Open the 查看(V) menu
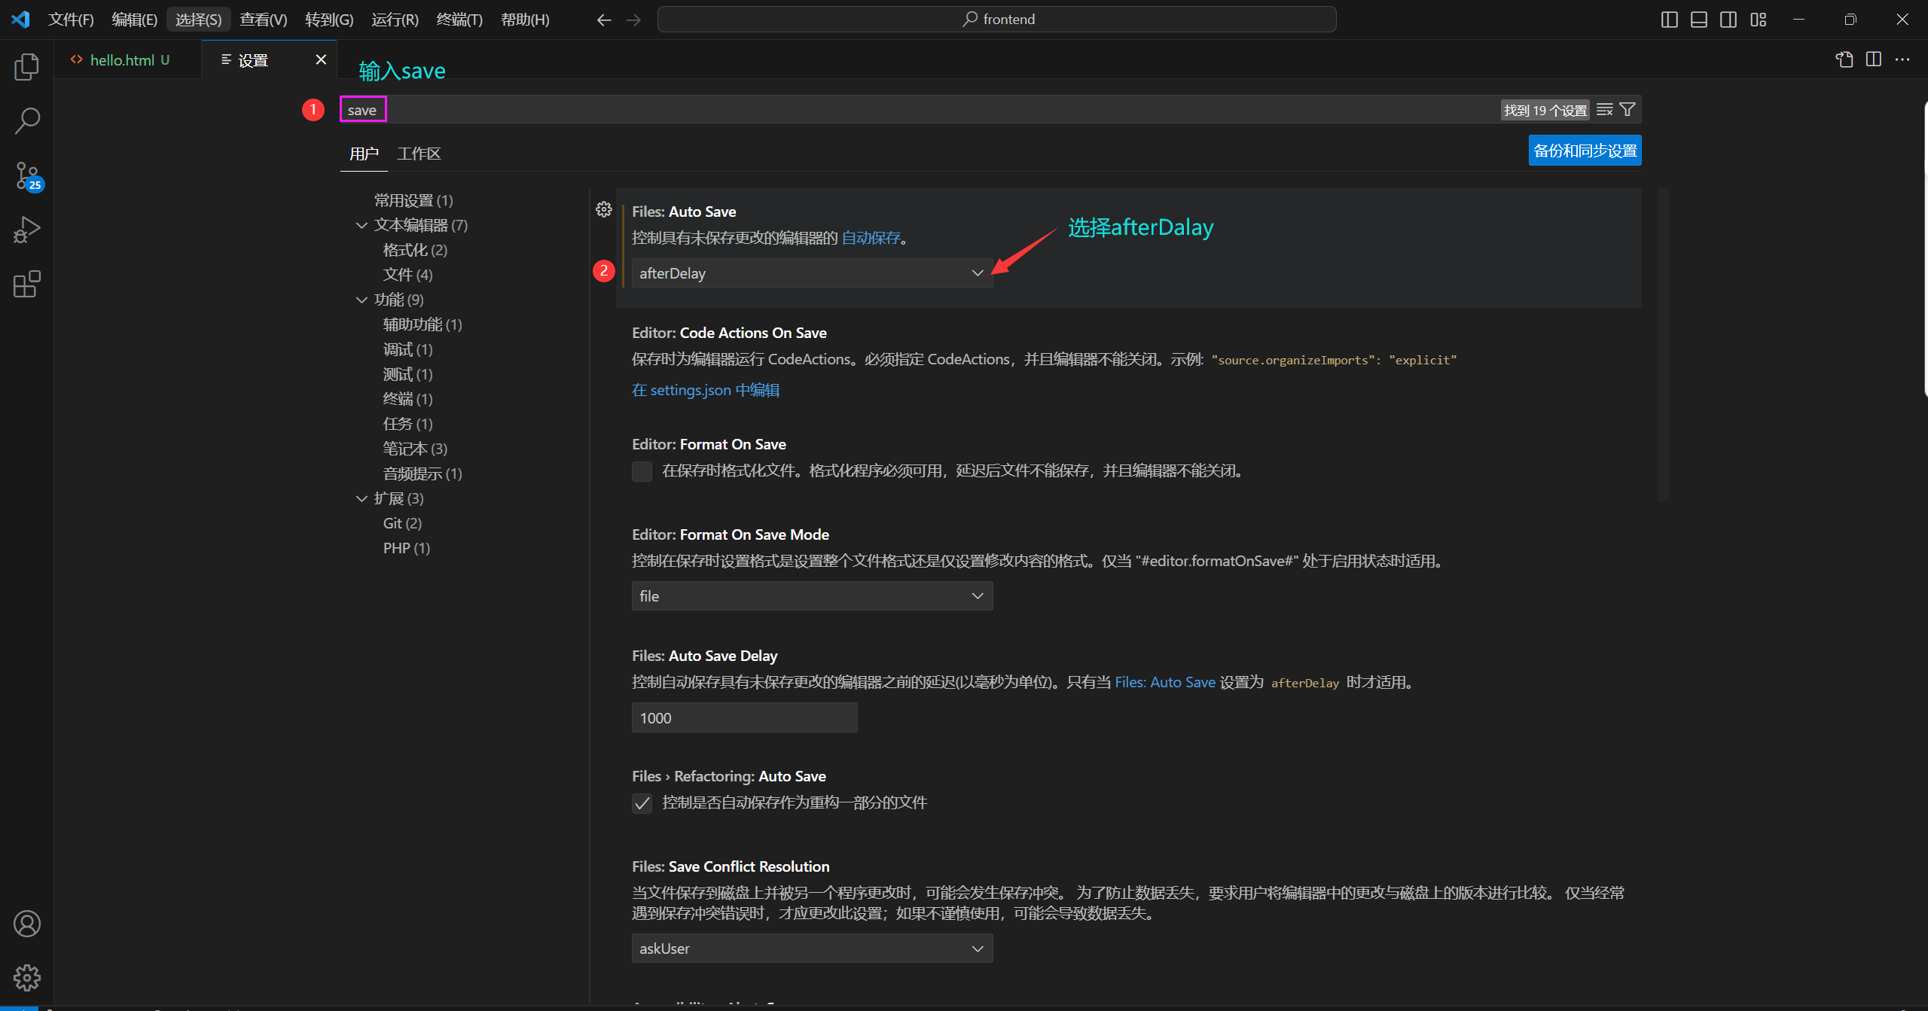This screenshot has width=1928, height=1011. pyautogui.click(x=263, y=20)
